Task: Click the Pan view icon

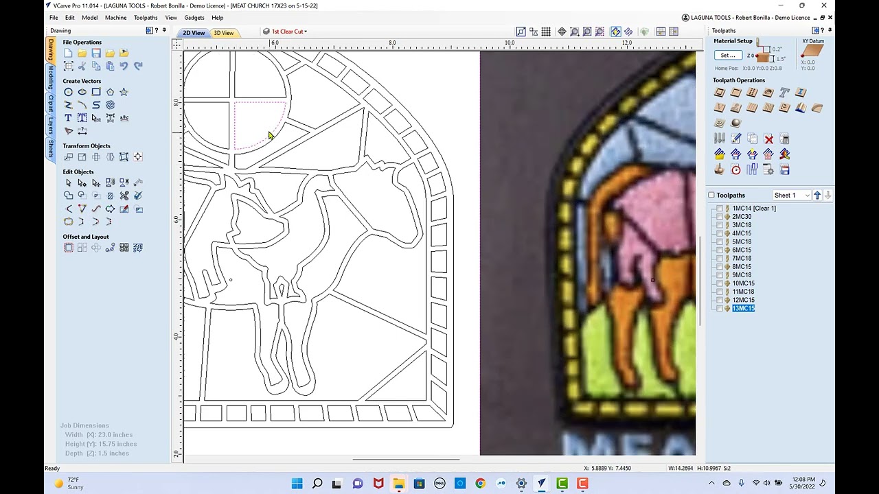Action: click(x=562, y=32)
